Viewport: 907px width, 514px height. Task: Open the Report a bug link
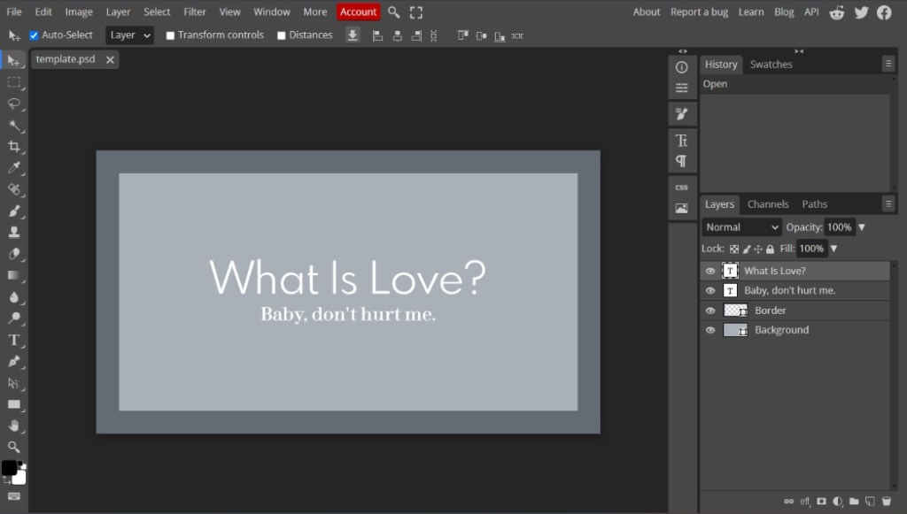pos(699,12)
